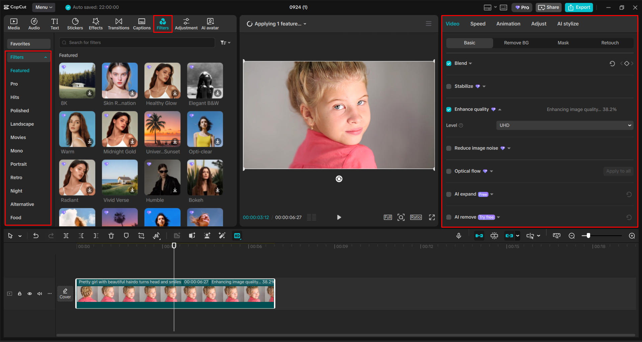Expand the AI expand options
The height and width of the screenshot is (342, 642).
[491, 194]
